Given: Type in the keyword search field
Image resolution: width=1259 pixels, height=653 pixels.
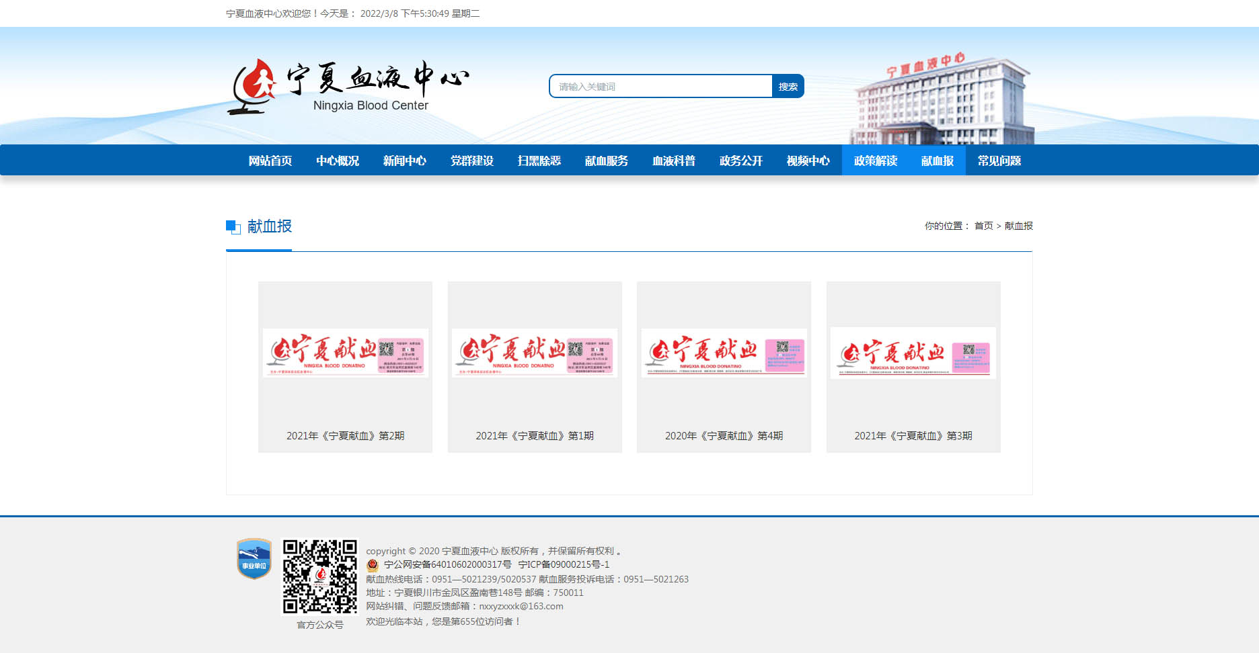Looking at the screenshot, I should (660, 87).
